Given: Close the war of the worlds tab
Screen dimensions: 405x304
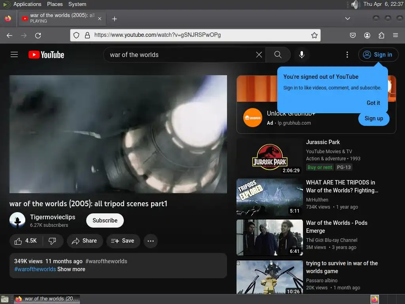Looking at the screenshot, I should 100,19.
